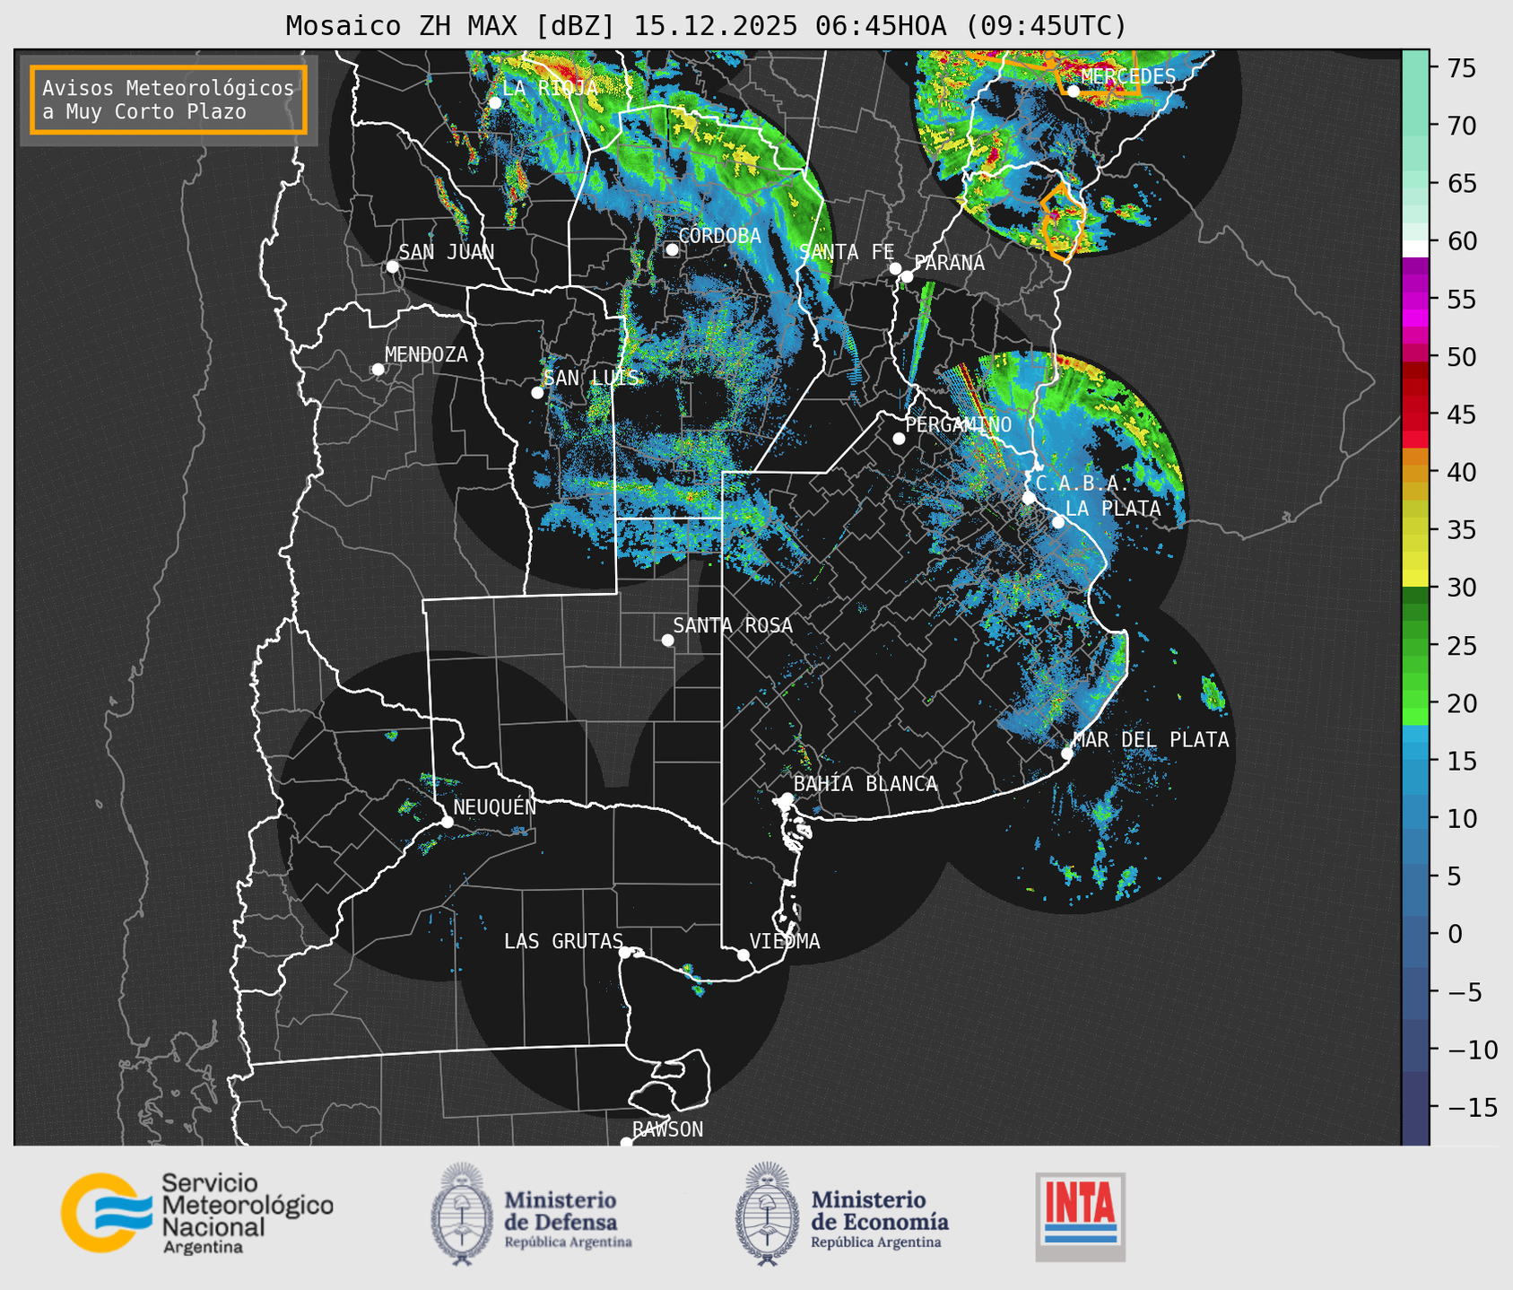Click the SANTA ROSA map label text
1513x1290 pixels.
click(734, 626)
